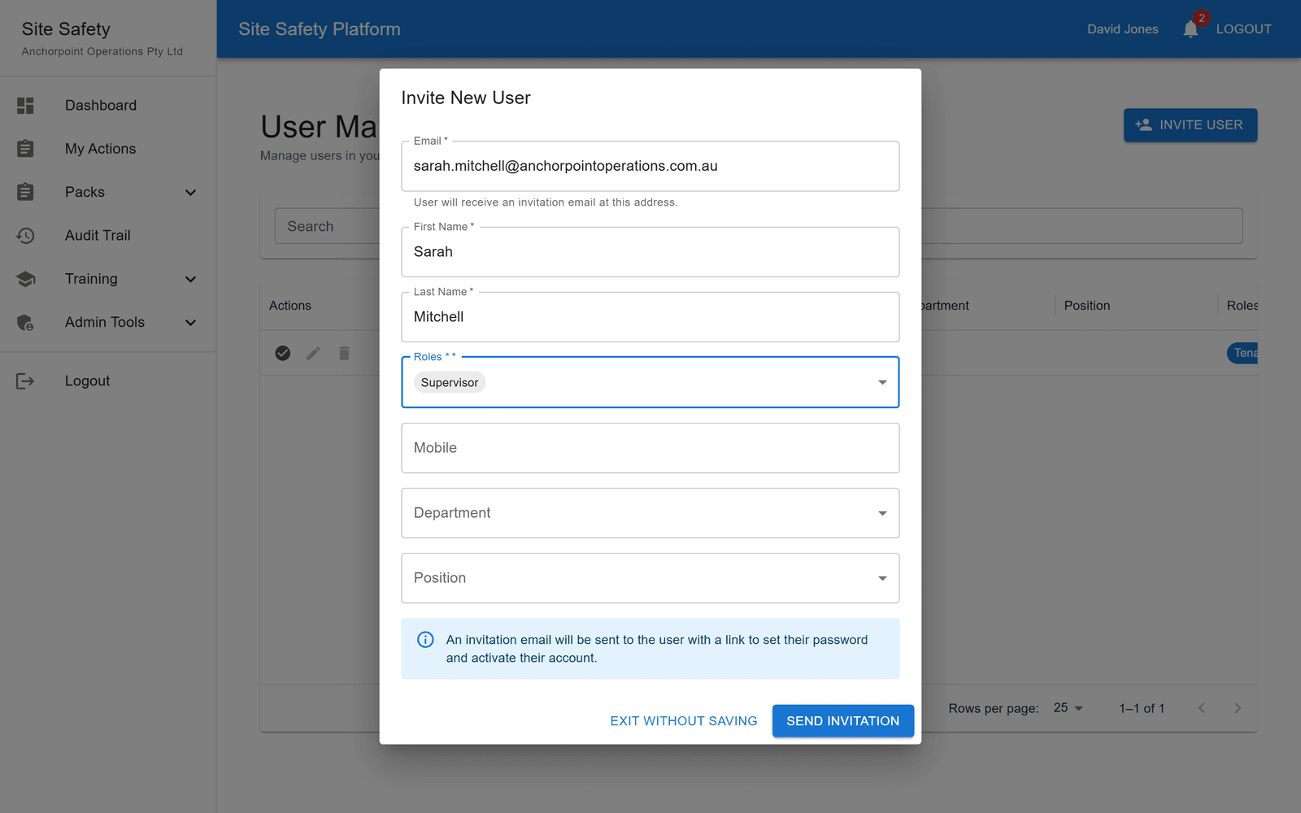Expand the Admin Tools submenu chevron

tap(190, 323)
